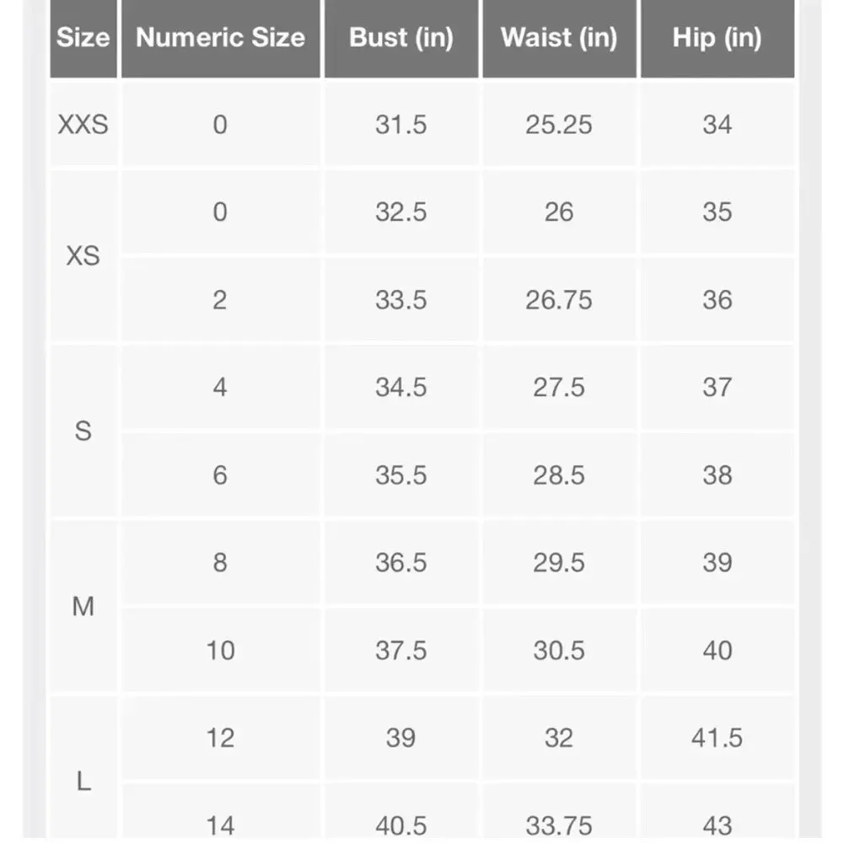Image resolution: width=843 pixels, height=843 pixels.
Task: Click the Hip (in) column header
Action: click(x=717, y=38)
